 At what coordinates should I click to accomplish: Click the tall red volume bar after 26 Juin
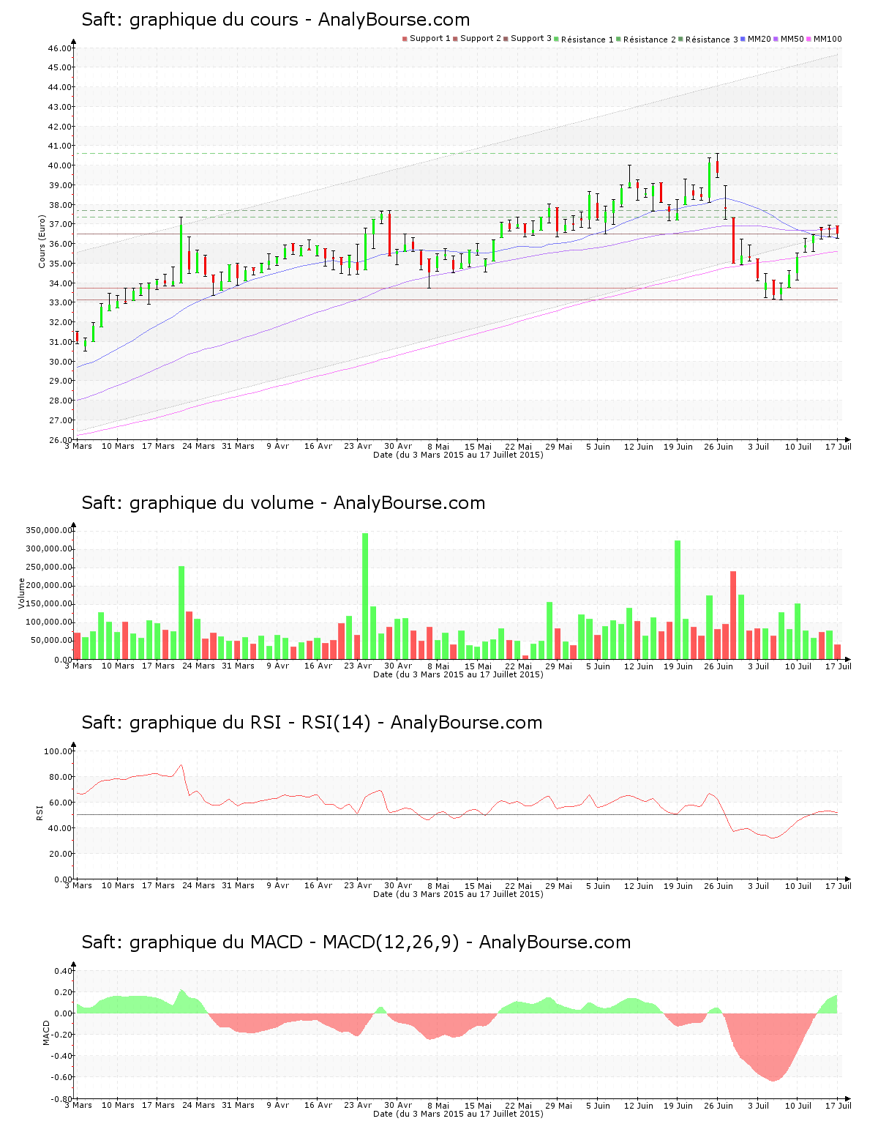(733, 615)
